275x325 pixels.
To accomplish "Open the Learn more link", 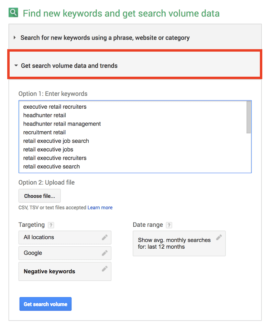I will click(100, 207).
